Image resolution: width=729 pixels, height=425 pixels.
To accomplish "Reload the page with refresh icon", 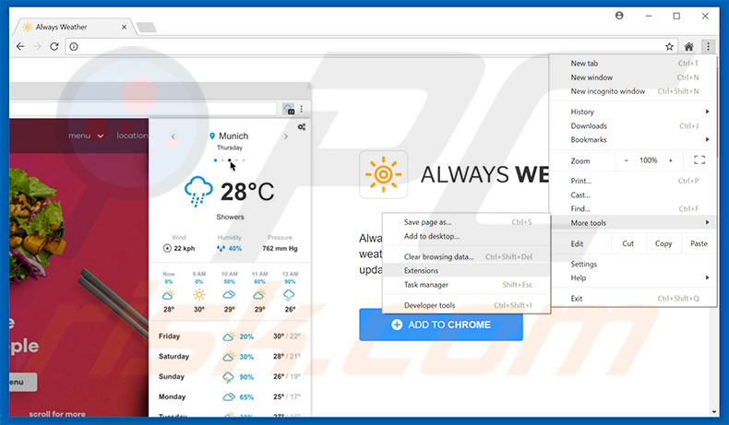I will coord(54,46).
